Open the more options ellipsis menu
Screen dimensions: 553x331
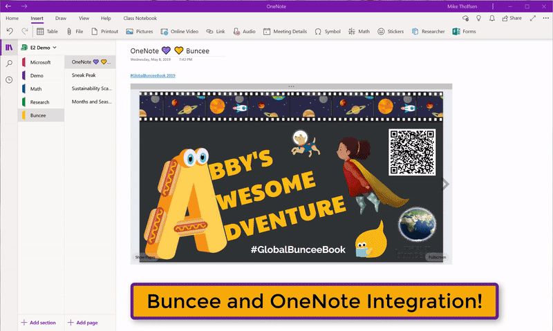pyautogui.click(x=545, y=18)
